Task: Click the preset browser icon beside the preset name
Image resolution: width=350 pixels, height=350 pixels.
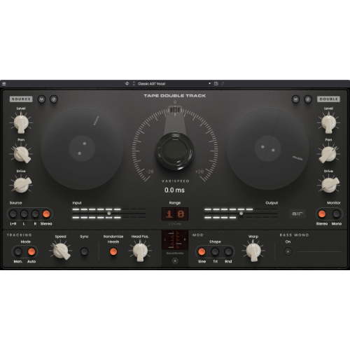Action: 127,83
